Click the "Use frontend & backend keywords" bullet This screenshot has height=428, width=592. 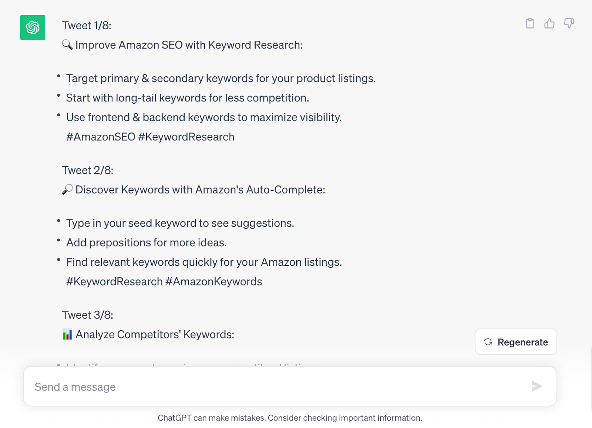(x=203, y=117)
